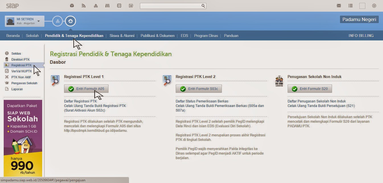Open the contact card icon near search box
383x183 pixels.
(x=131, y=5)
